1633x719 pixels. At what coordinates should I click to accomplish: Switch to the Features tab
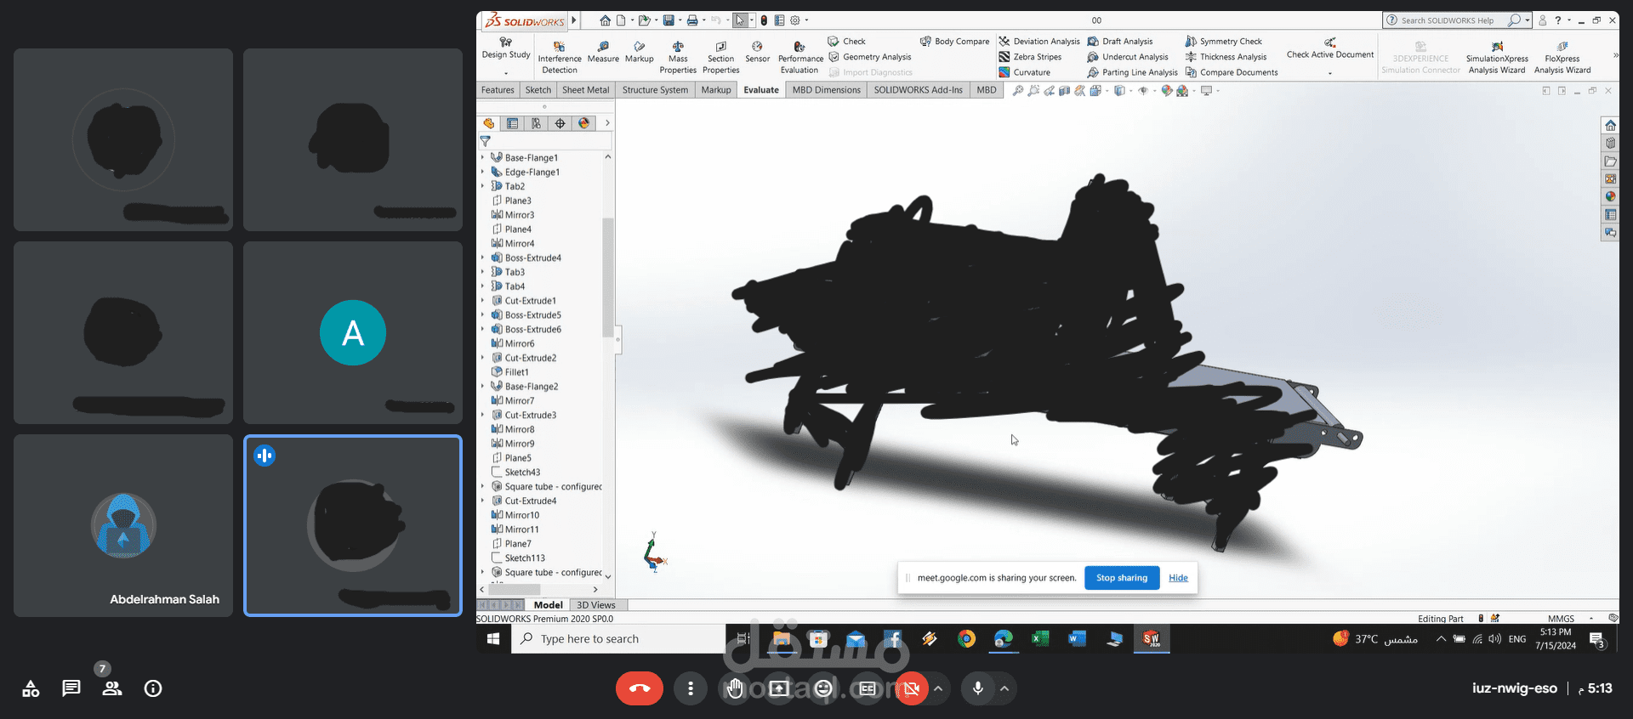[x=498, y=90]
